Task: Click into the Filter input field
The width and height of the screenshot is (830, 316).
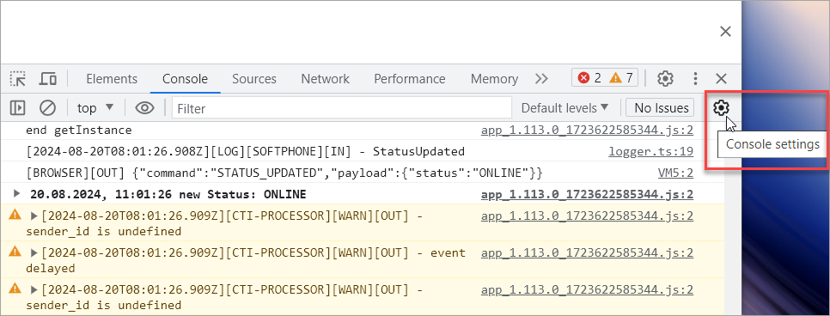Action: point(341,108)
